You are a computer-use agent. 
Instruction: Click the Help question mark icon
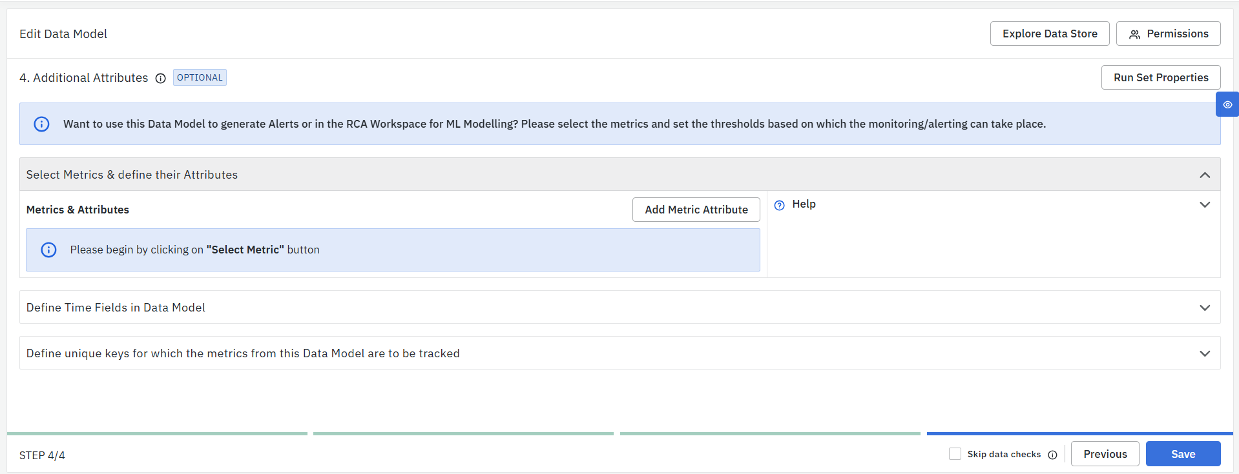point(780,205)
